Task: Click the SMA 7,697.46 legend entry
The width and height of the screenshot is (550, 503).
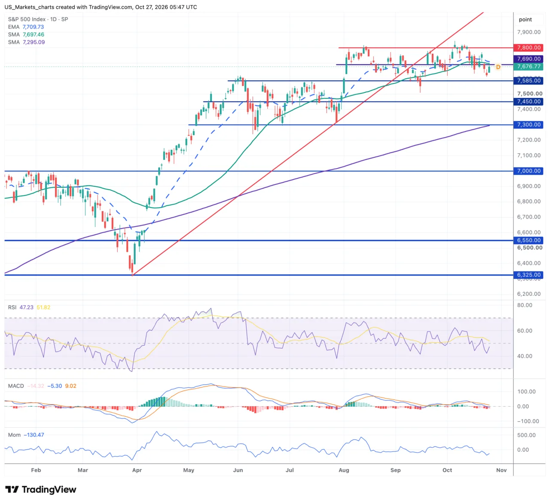Action: coord(26,34)
